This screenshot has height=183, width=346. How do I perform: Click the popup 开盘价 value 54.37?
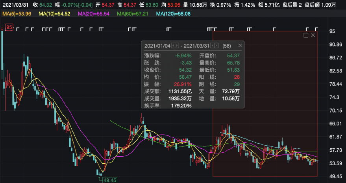pos(233,55)
